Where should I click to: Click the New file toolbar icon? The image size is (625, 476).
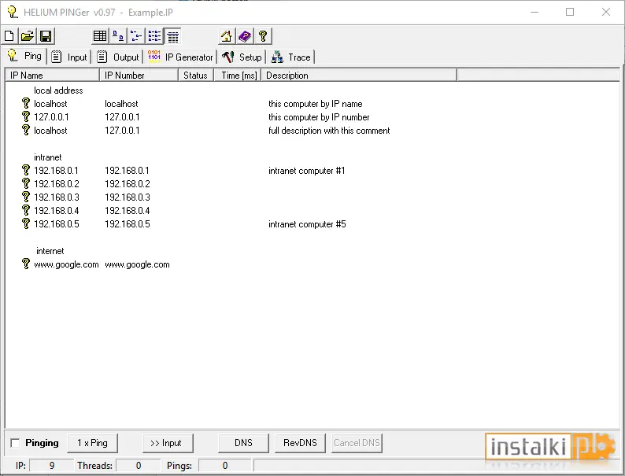click(x=9, y=36)
